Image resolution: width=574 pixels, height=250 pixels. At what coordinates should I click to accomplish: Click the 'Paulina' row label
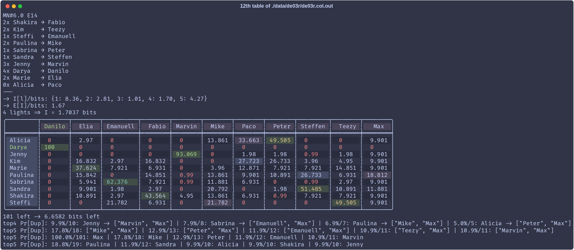[x=22, y=175]
